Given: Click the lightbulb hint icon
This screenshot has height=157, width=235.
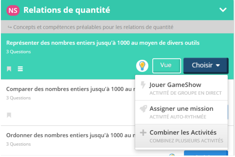Looking at the screenshot, I should click(142, 66).
